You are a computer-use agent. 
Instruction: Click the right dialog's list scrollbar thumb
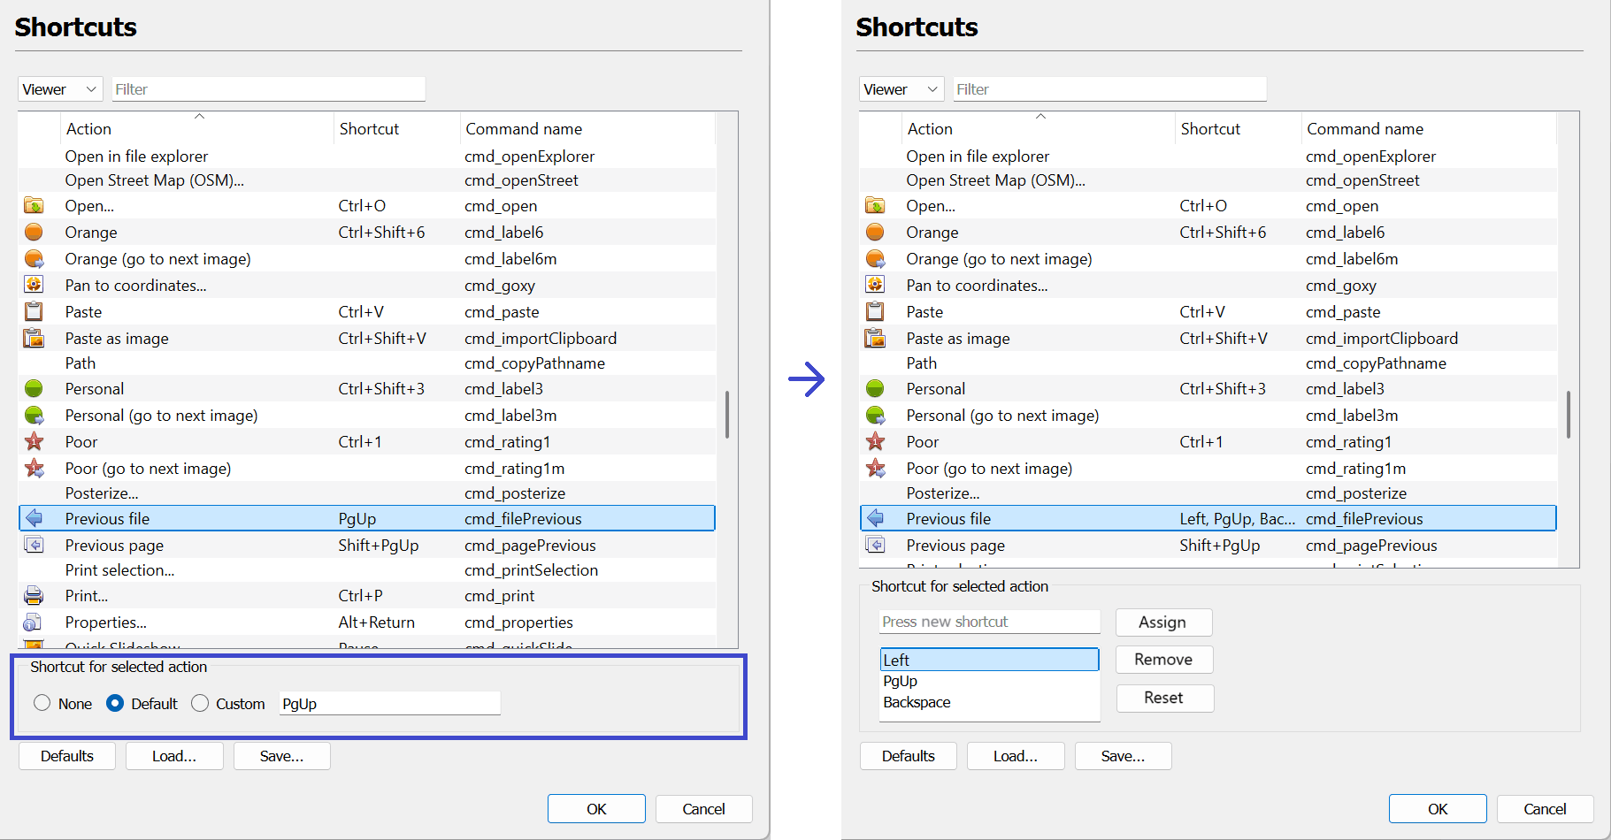[1568, 414]
